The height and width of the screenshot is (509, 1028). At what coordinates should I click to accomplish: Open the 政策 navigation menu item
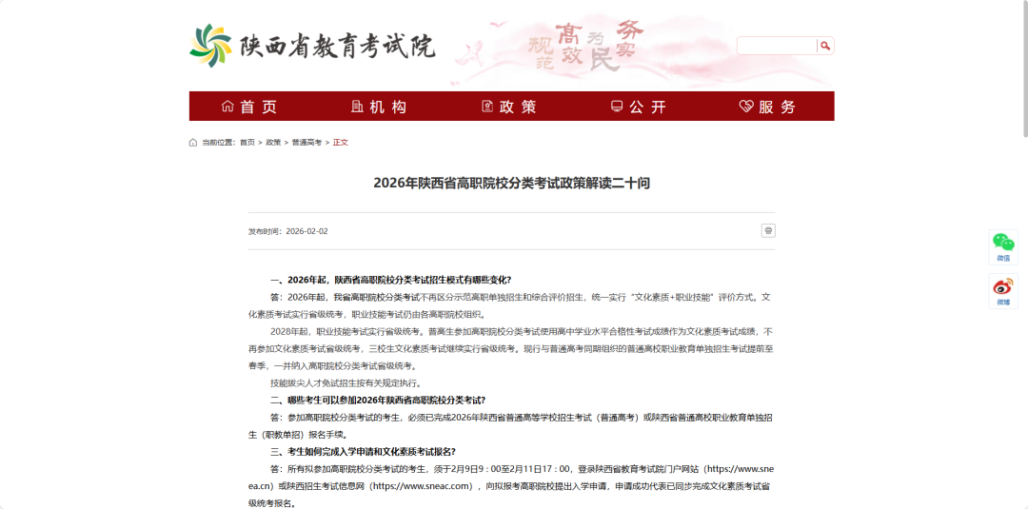click(508, 107)
